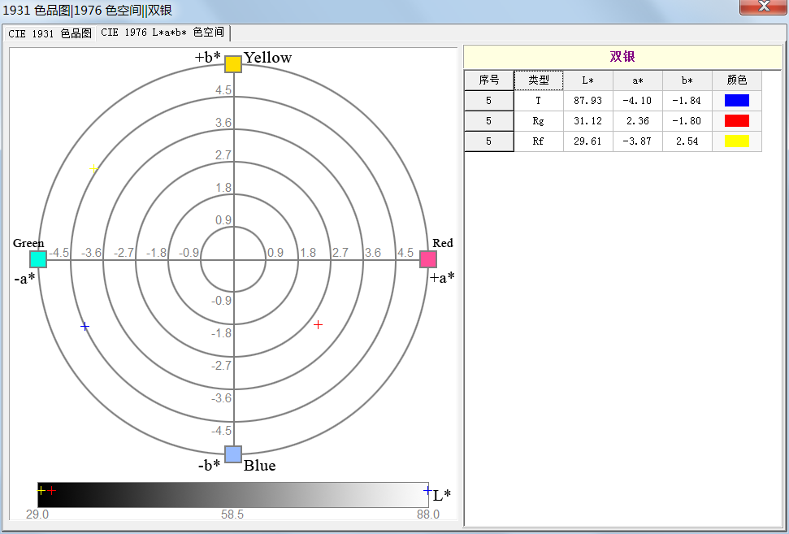Select the row header 5 for type Rg

pos(488,121)
